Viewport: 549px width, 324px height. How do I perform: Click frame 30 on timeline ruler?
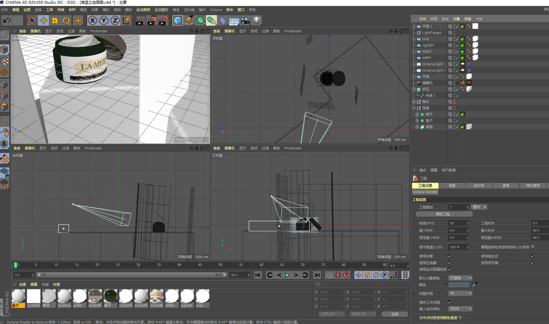tap(138, 265)
